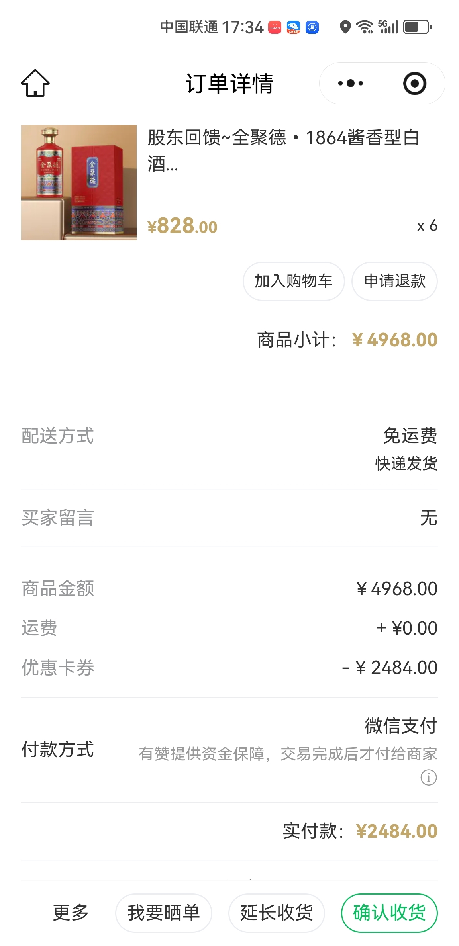Image resolution: width=459 pixels, height=946 pixels.
Task: Tap the payment guarantee info icon
Action: [x=428, y=777]
